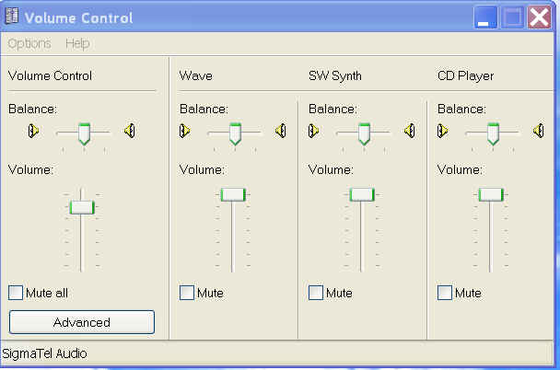Click left speaker icon in Volume Control balance

[34, 131]
